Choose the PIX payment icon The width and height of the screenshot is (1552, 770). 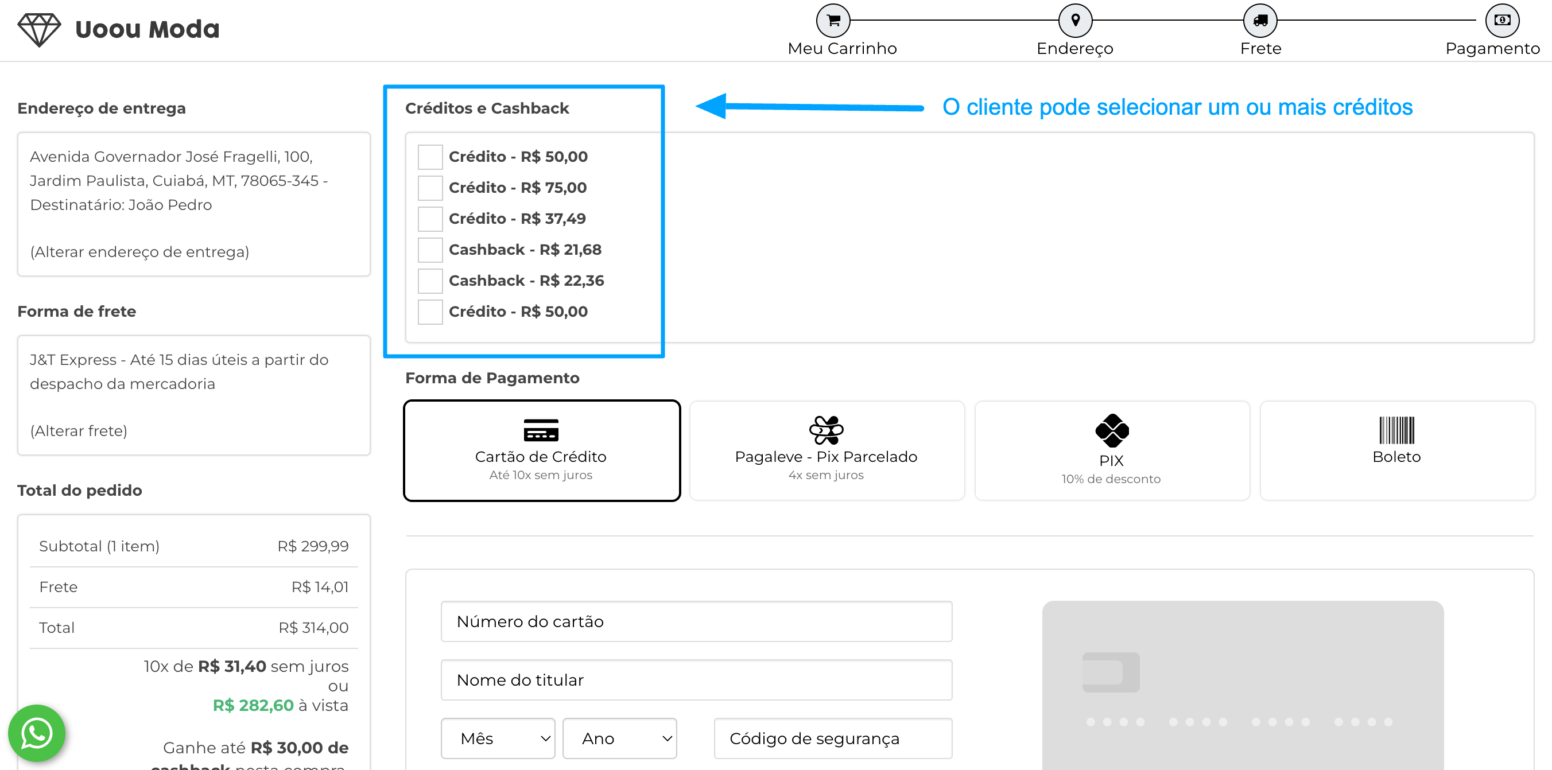coord(1112,430)
